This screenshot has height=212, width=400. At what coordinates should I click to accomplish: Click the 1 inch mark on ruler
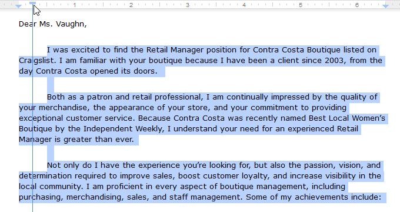(75, 5)
